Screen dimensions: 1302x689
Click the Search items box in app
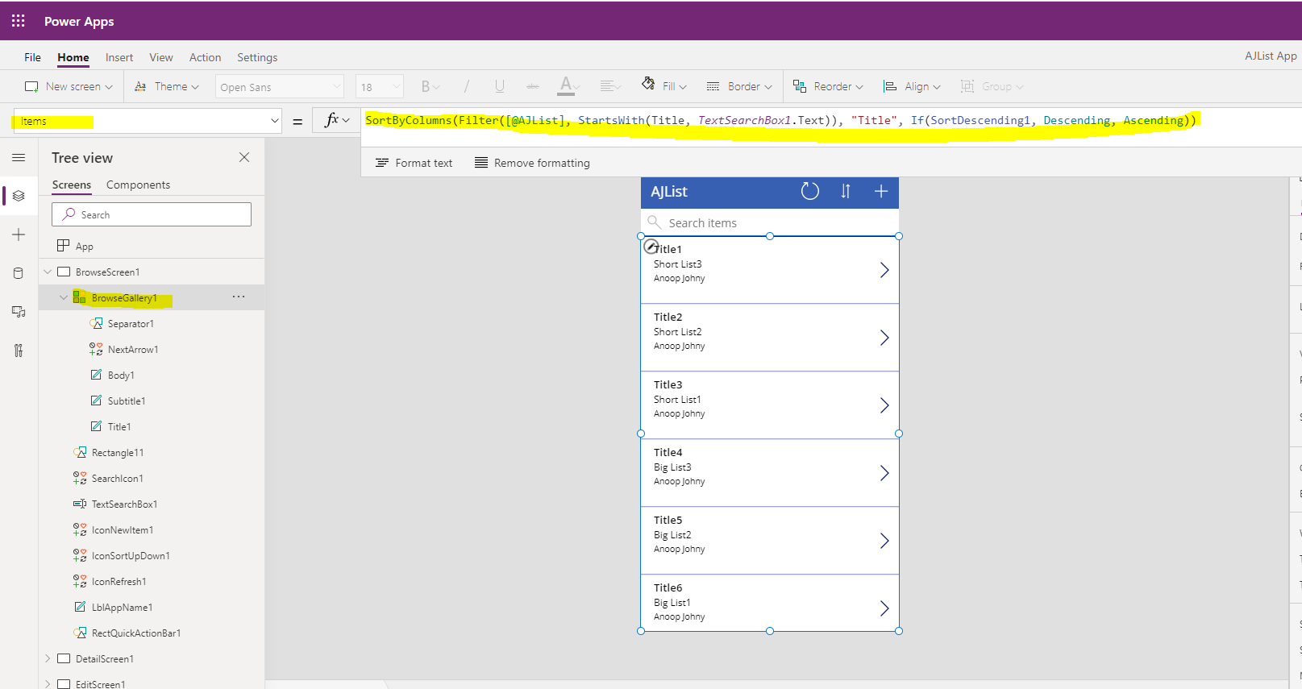pos(770,222)
